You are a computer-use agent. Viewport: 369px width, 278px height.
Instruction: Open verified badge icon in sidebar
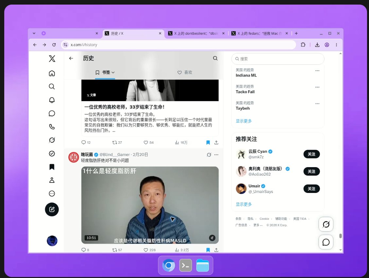coord(52,154)
